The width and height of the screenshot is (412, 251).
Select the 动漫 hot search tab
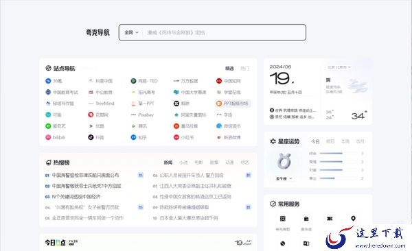click(x=229, y=163)
